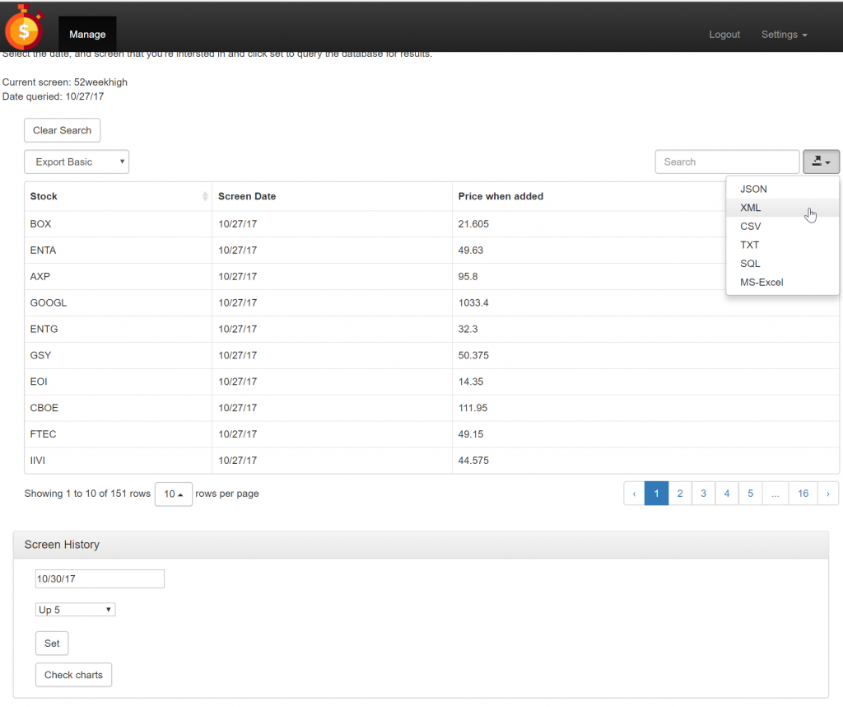Click the Clear Search button
Screen dimensions: 843x707
click(63, 130)
